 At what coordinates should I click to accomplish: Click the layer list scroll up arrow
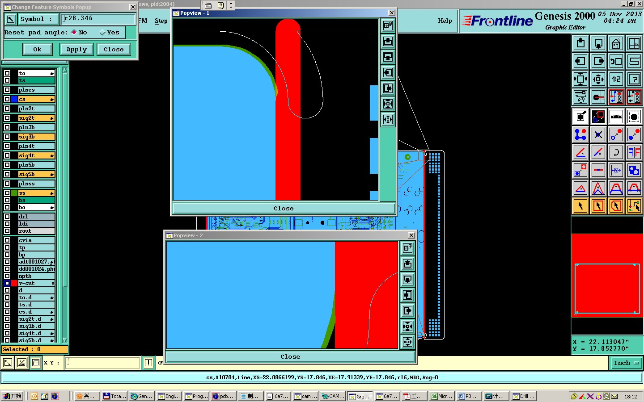pos(65,70)
